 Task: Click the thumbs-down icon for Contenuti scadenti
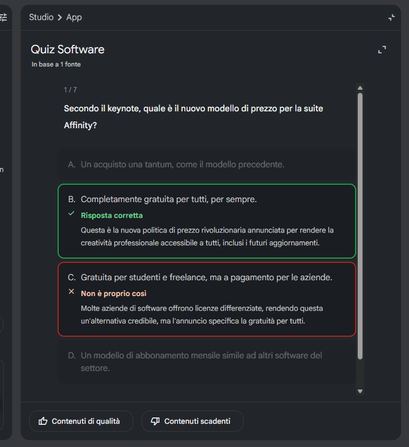point(155,421)
